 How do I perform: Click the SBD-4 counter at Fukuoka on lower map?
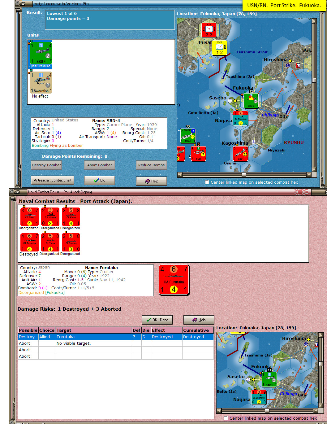coord(269,379)
